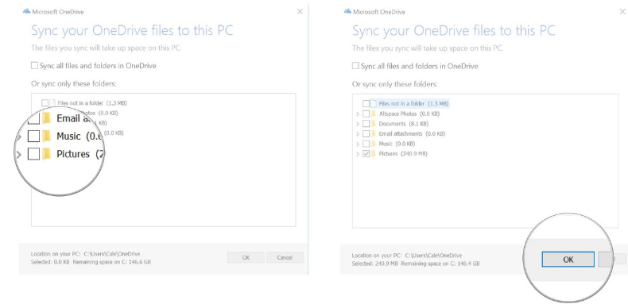The width and height of the screenshot is (628, 304).
Task: Tick the Email attachments checkbox in right dialog
Action: coord(366,133)
